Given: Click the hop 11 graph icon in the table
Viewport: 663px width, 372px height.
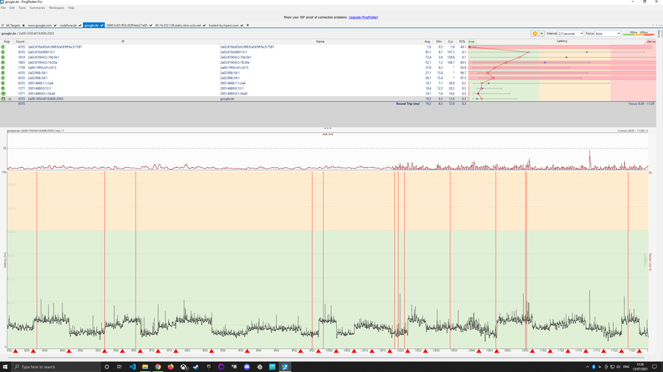Looking at the screenshot, I should 10,98.
